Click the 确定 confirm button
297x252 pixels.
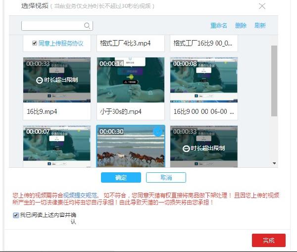(121, 178)
